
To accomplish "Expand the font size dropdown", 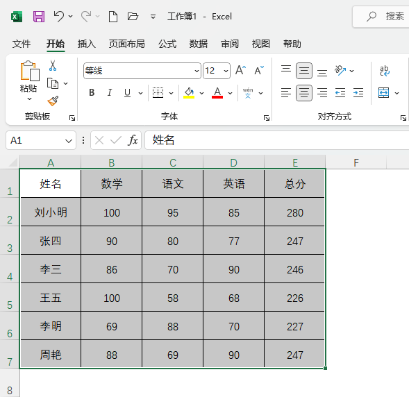I will point(226,71).
